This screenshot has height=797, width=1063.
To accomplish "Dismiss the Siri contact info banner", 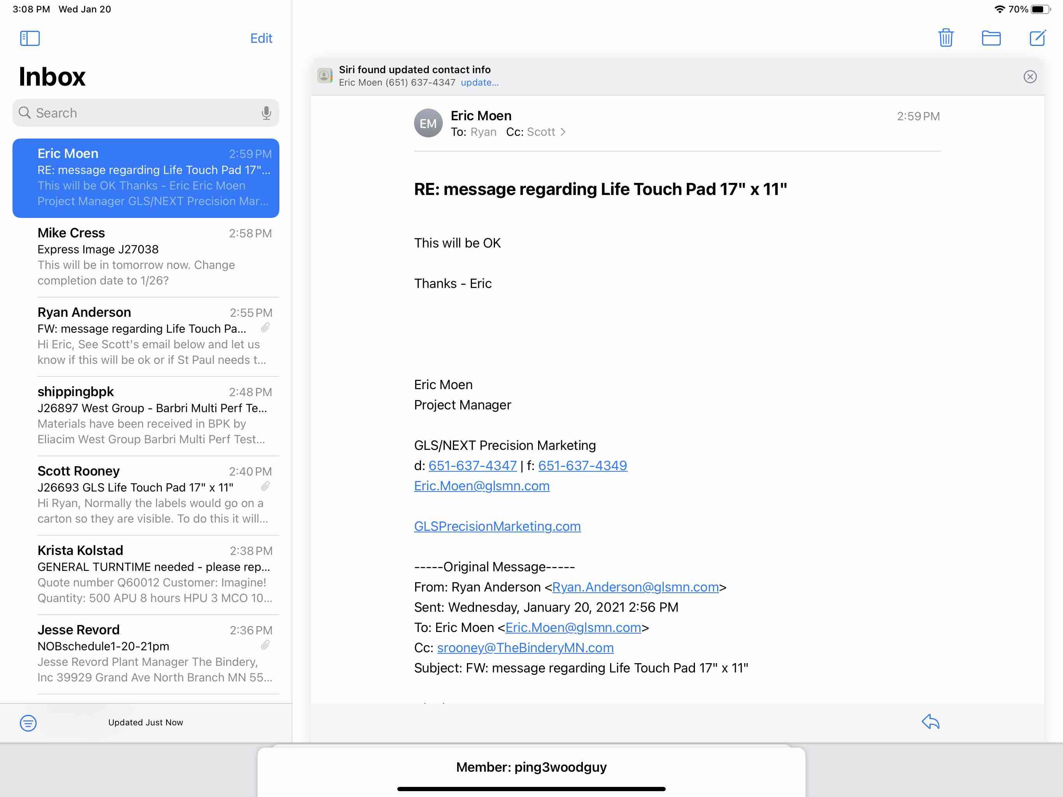I will click(x=1030, y=77).
